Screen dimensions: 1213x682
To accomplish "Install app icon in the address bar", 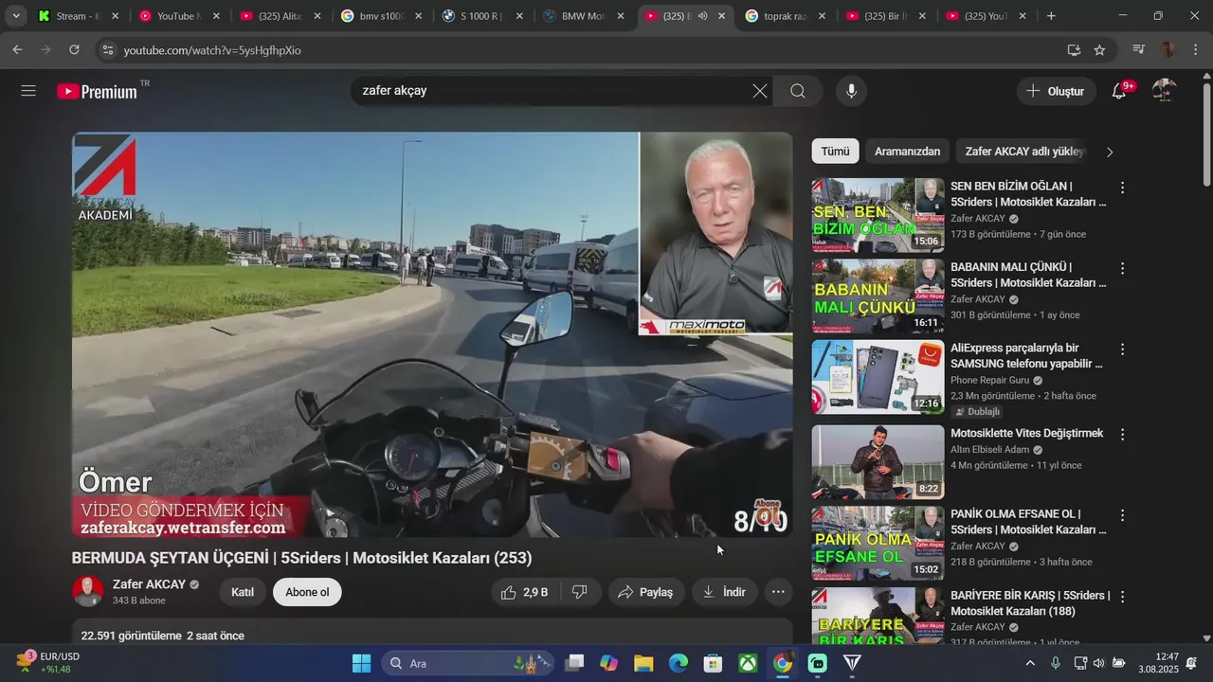I will (x=1074, y=50).
